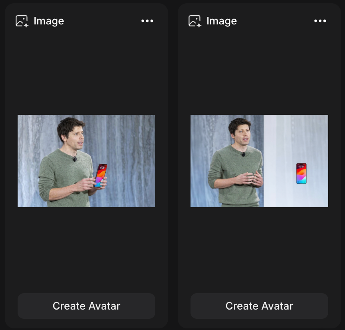Click the image sparkle icon on right card
Image resolution: width=345 pixels, height=330 pixels.
[x=195, y=21]
